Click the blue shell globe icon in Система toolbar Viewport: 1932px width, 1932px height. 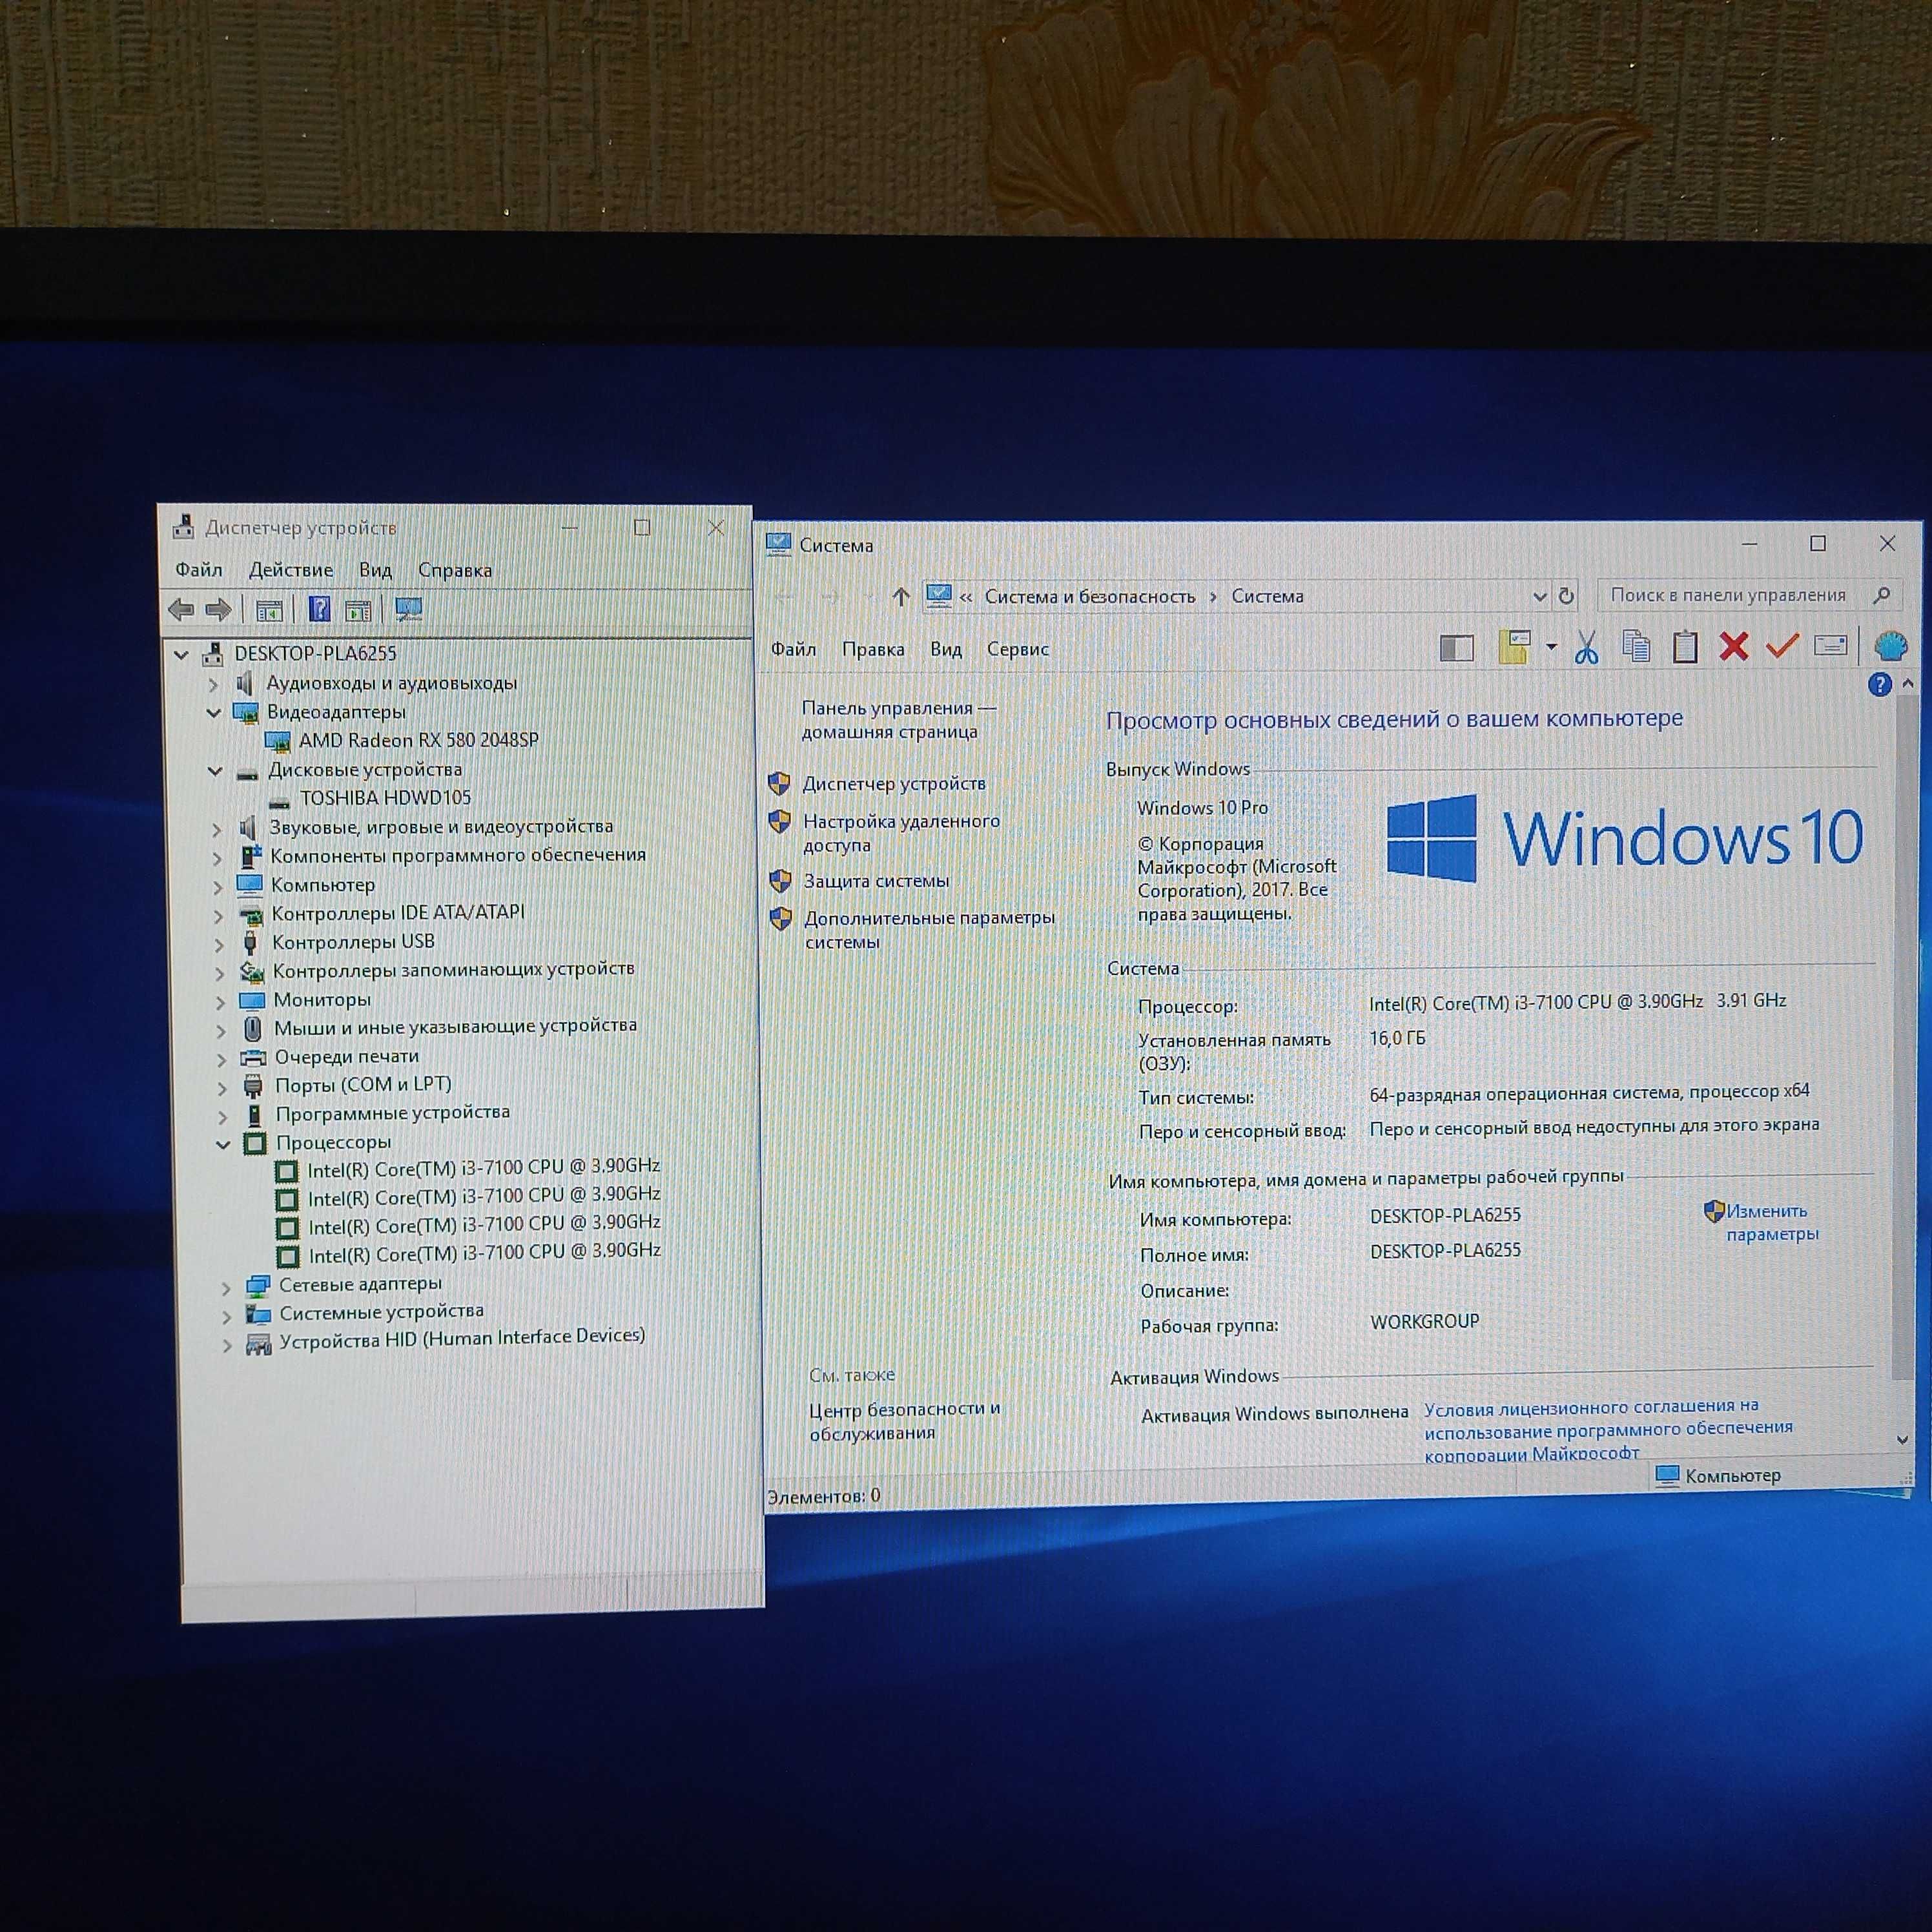pyautogui.click(x=1890, y=646)
